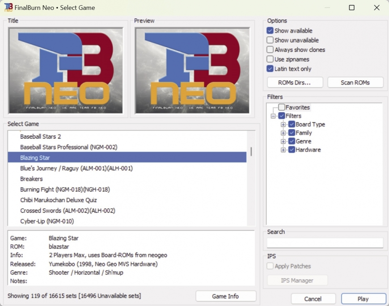
Task: Collapse the Filters tree node
Action: coord(273,116)
